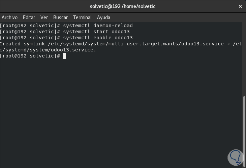Open the Archivo menu
This screenshot has height=168, width=246.
pyautogui.click(x=9, y=17)
